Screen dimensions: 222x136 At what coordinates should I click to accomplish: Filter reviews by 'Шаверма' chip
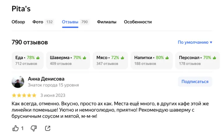pos(68,60)
